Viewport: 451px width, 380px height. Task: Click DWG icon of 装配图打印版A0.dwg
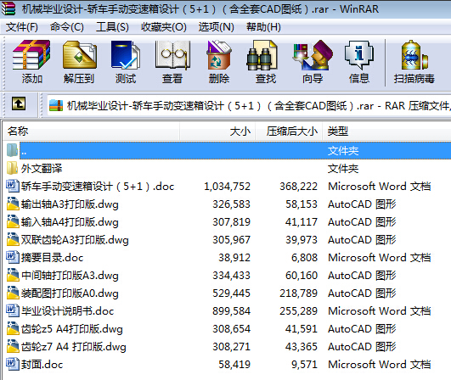(x=13, y=293)
